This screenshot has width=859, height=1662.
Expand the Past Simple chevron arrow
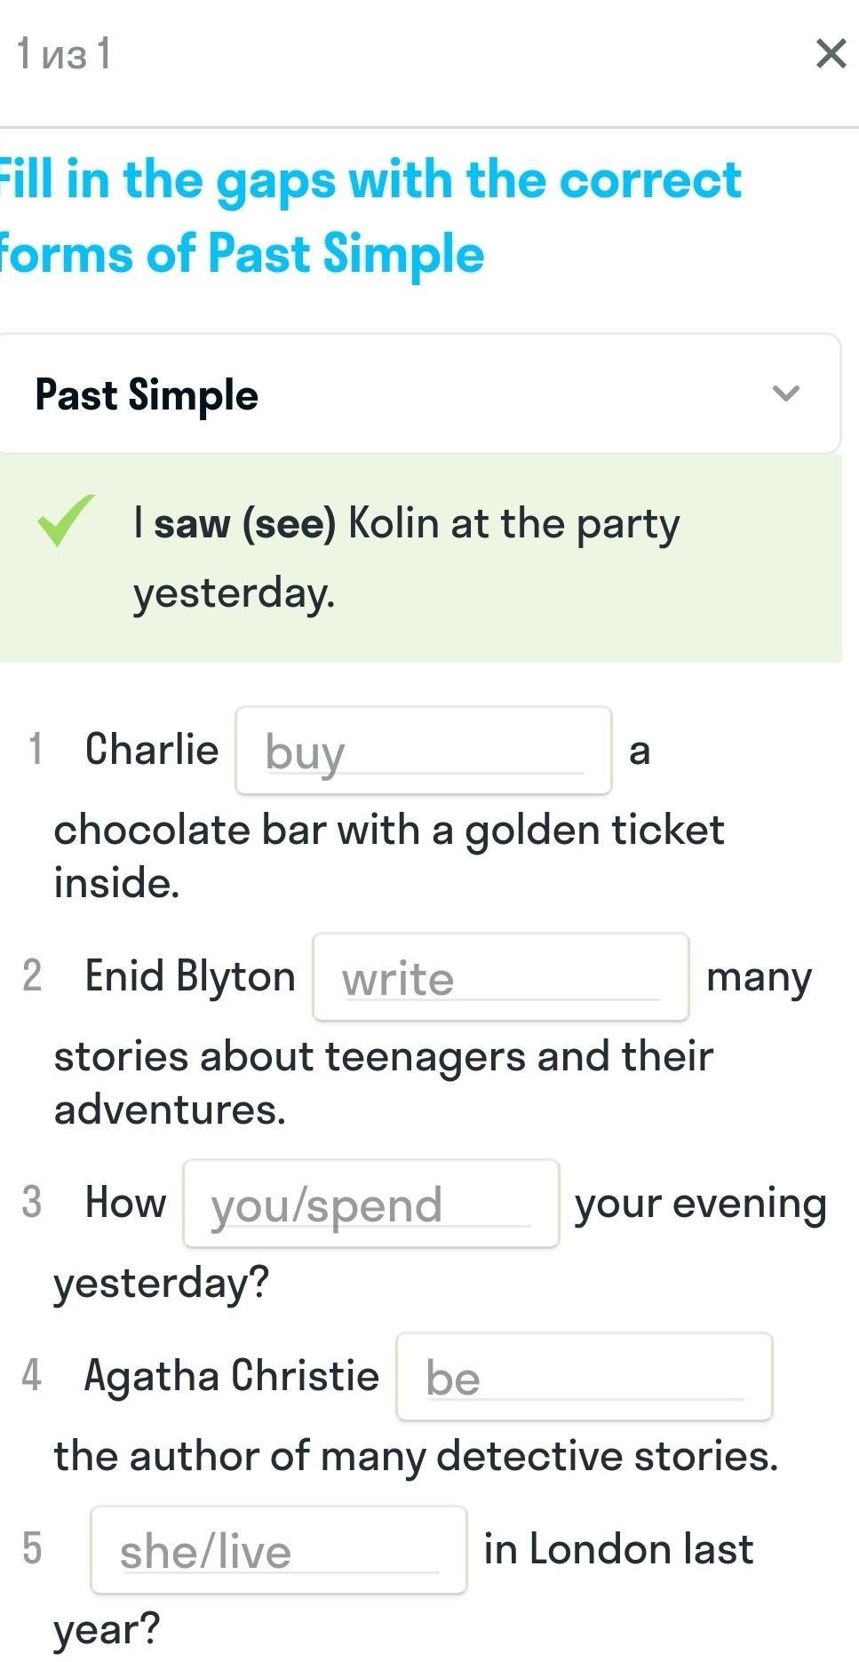786,394
